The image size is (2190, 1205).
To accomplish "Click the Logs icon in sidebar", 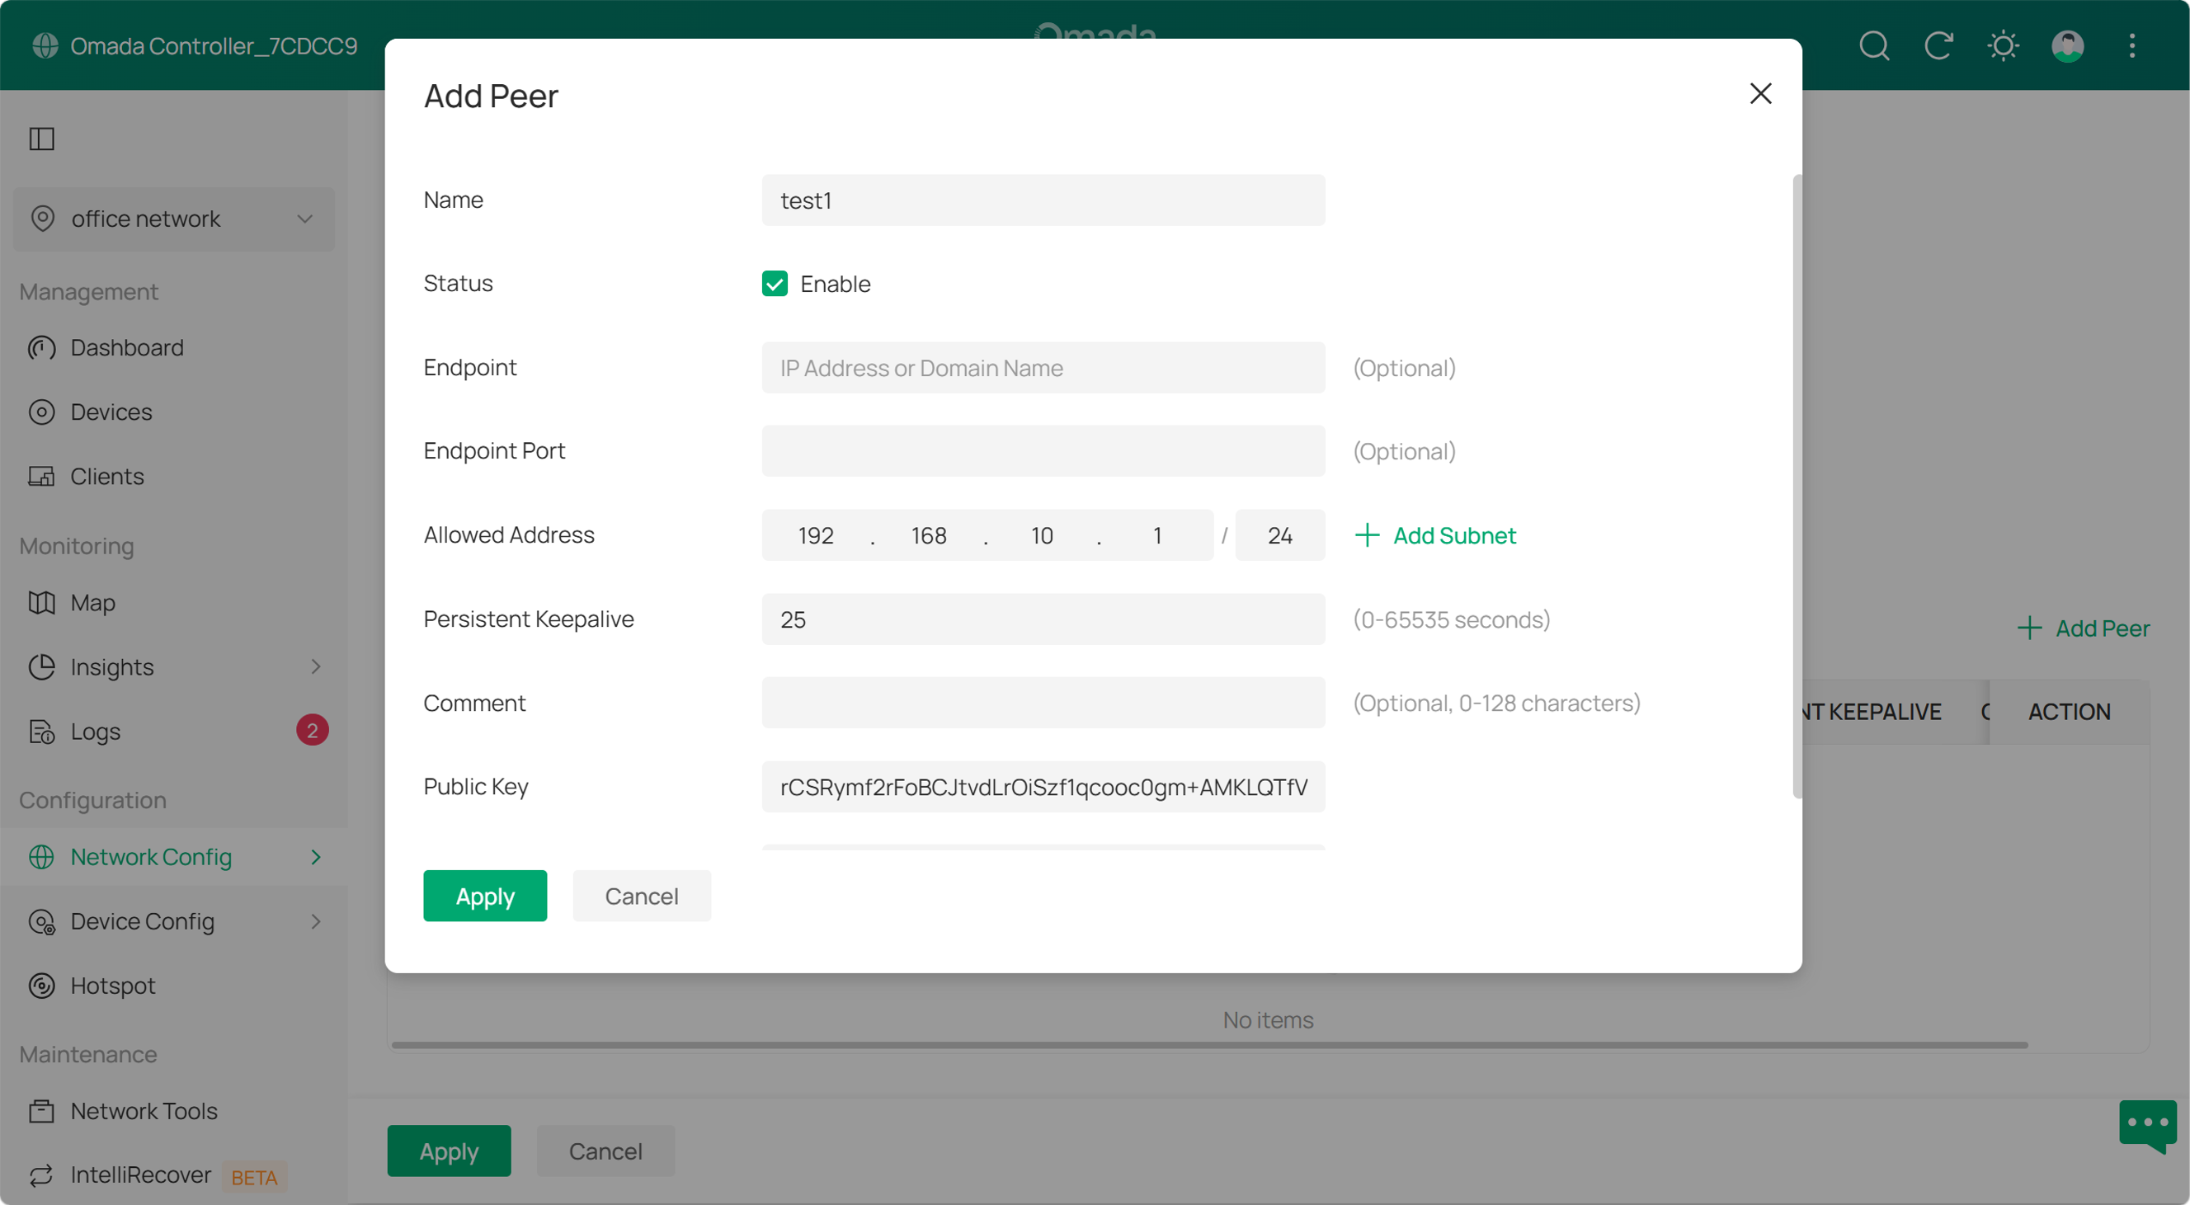I will click(x=42, y=732).
